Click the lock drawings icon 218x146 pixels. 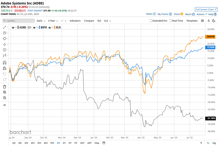tap(4, 68)
